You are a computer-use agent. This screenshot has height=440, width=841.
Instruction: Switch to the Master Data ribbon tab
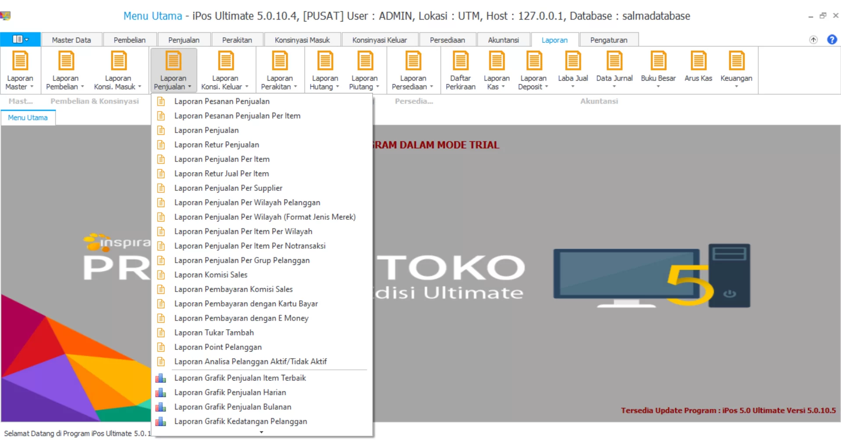71,40
